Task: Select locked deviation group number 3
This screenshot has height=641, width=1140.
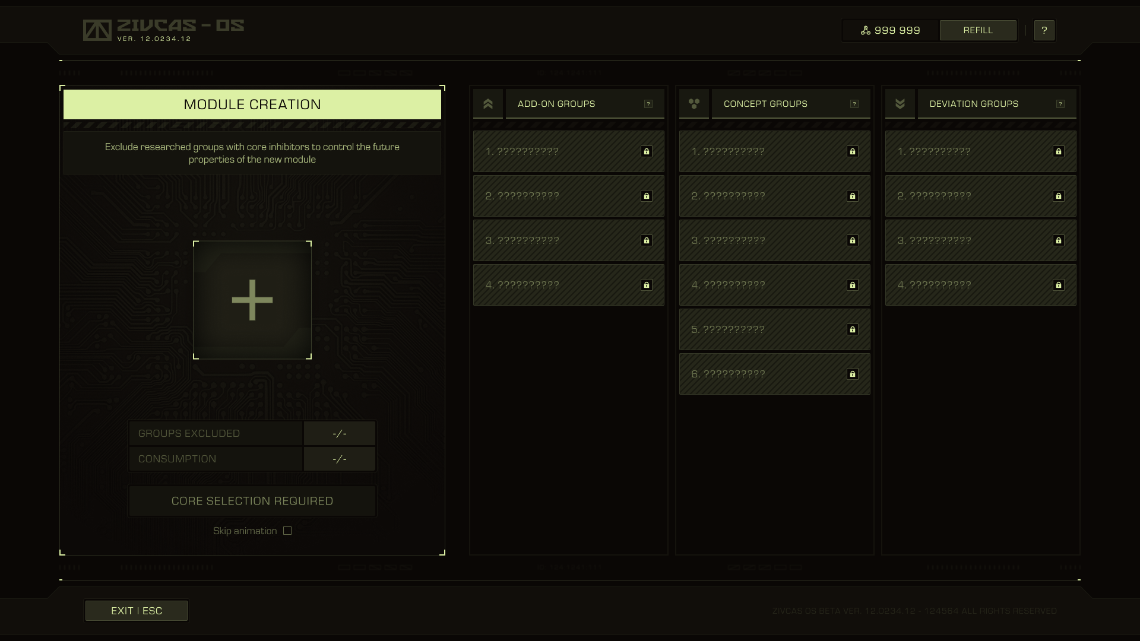Action: [980, 240]
